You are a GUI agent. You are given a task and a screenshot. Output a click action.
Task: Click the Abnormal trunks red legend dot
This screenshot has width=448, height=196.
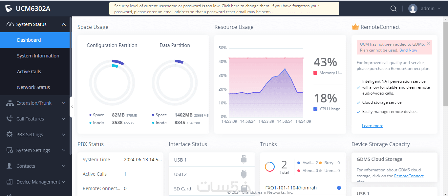298,171
